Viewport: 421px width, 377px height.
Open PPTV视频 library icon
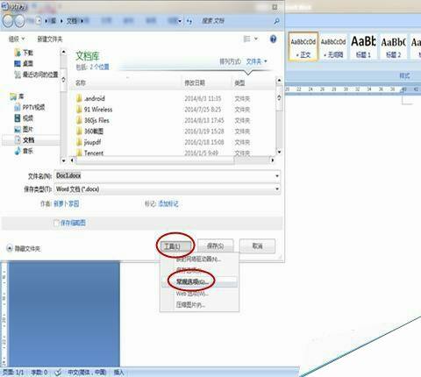18,107
